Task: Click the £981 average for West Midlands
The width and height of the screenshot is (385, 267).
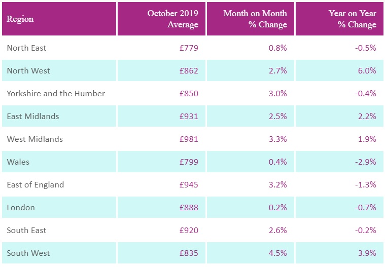Action: point(189,139)
